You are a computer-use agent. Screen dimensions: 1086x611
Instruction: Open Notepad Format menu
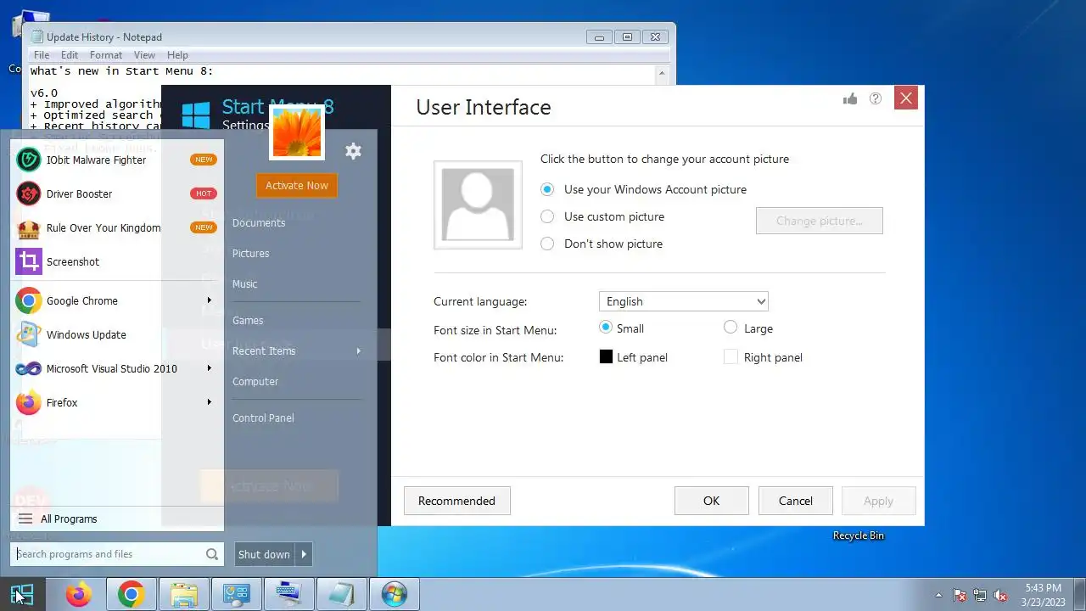tap(106, 55)
